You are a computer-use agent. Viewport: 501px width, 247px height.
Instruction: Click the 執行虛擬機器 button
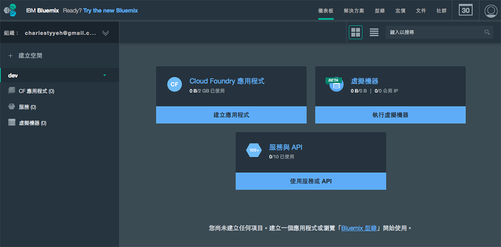(x=390, y=115)
